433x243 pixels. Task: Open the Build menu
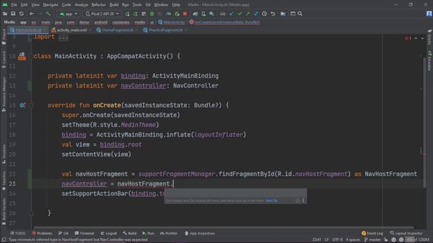click(x=114, y=5)
